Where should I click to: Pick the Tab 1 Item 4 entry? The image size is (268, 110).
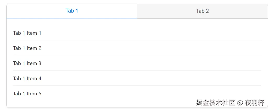pos(27,79)
